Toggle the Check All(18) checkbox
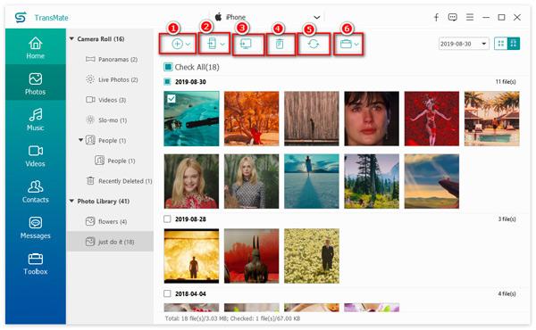The image size is (536, 330). click(168, 67)
